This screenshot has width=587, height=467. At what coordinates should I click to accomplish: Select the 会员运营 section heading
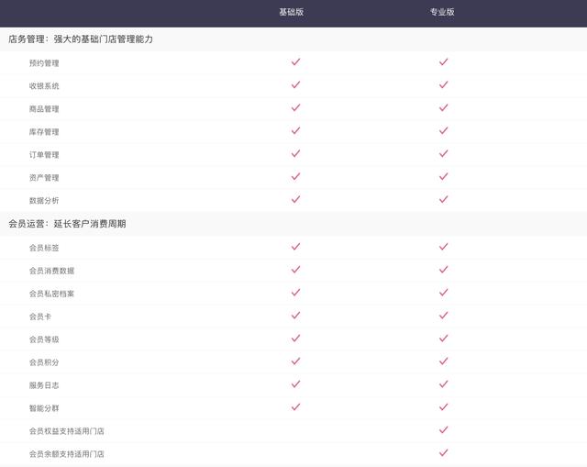[x=67, y=224]
